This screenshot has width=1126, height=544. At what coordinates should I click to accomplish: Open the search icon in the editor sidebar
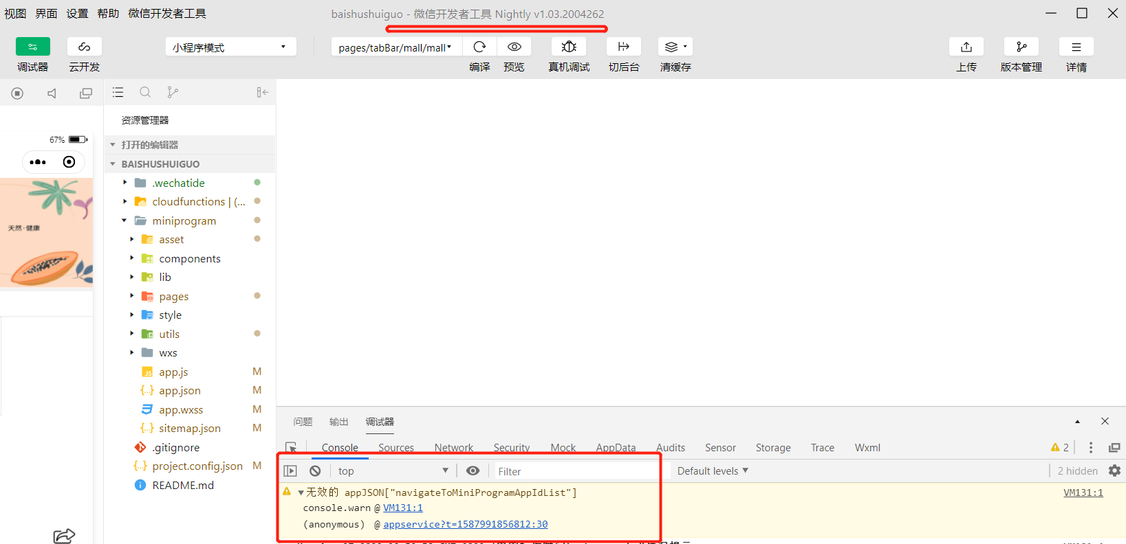[x=145, y=92]
